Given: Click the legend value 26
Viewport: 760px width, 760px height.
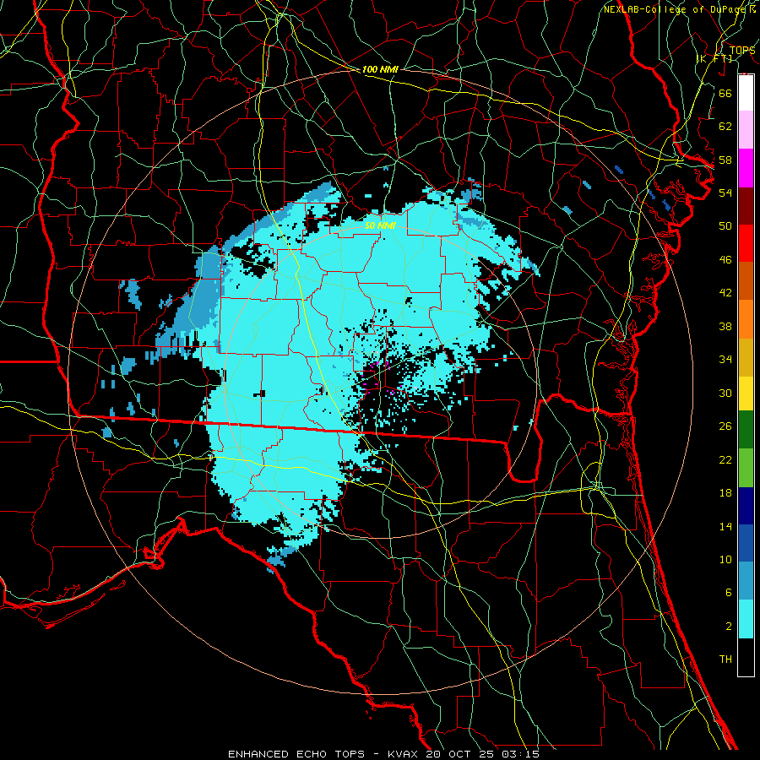Looking at the screenshot, I should [x=725, y=426].
